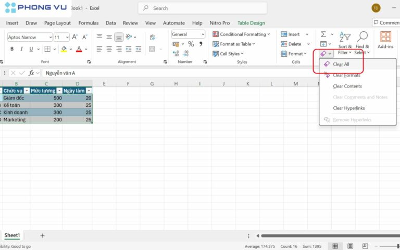Center text horizontally
The image size is (400, 250).
coord(109,49)
